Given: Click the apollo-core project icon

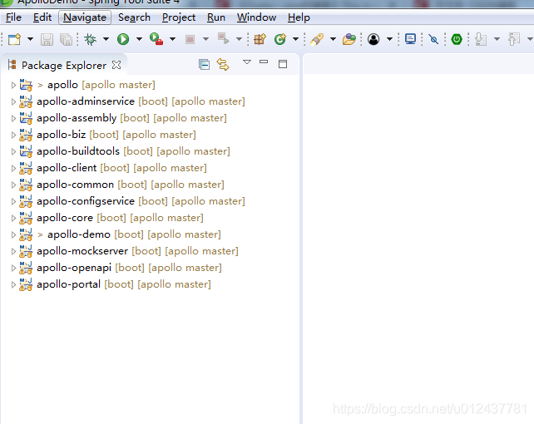Looking at the screenshot, I should tap(26, 218).
